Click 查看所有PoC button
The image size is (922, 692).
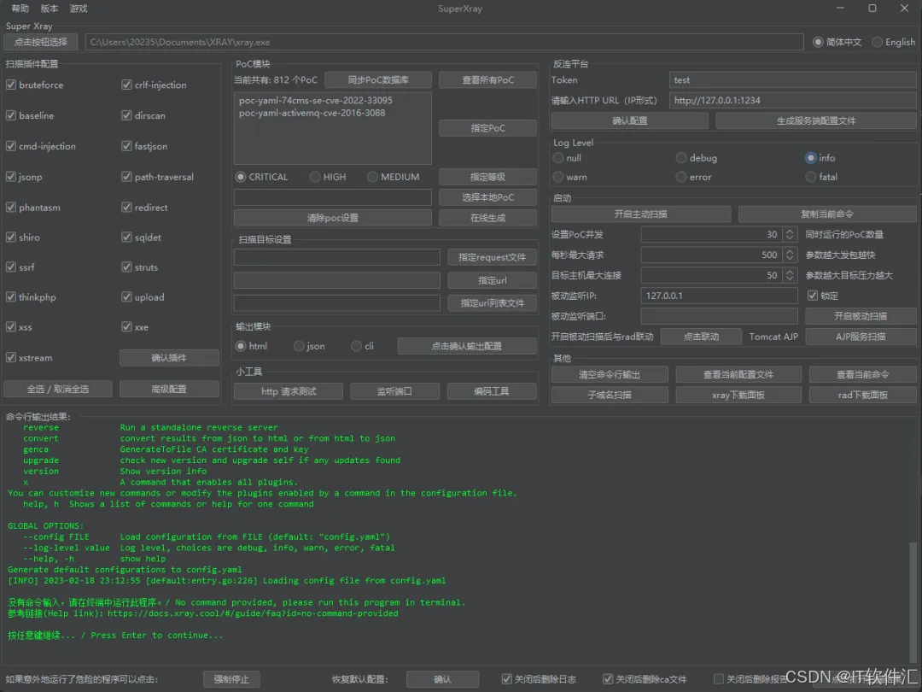(x=487, y=80)
